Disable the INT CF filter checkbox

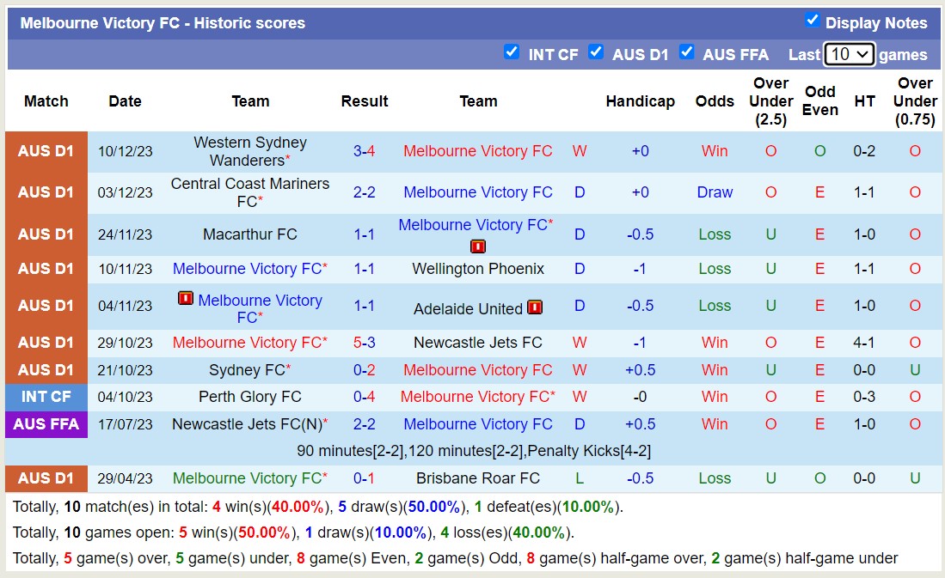point(512,52)
